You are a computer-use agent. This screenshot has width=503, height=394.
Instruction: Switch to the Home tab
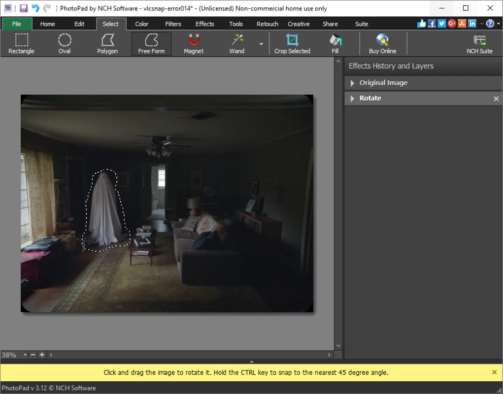click(x=47, y=24)
